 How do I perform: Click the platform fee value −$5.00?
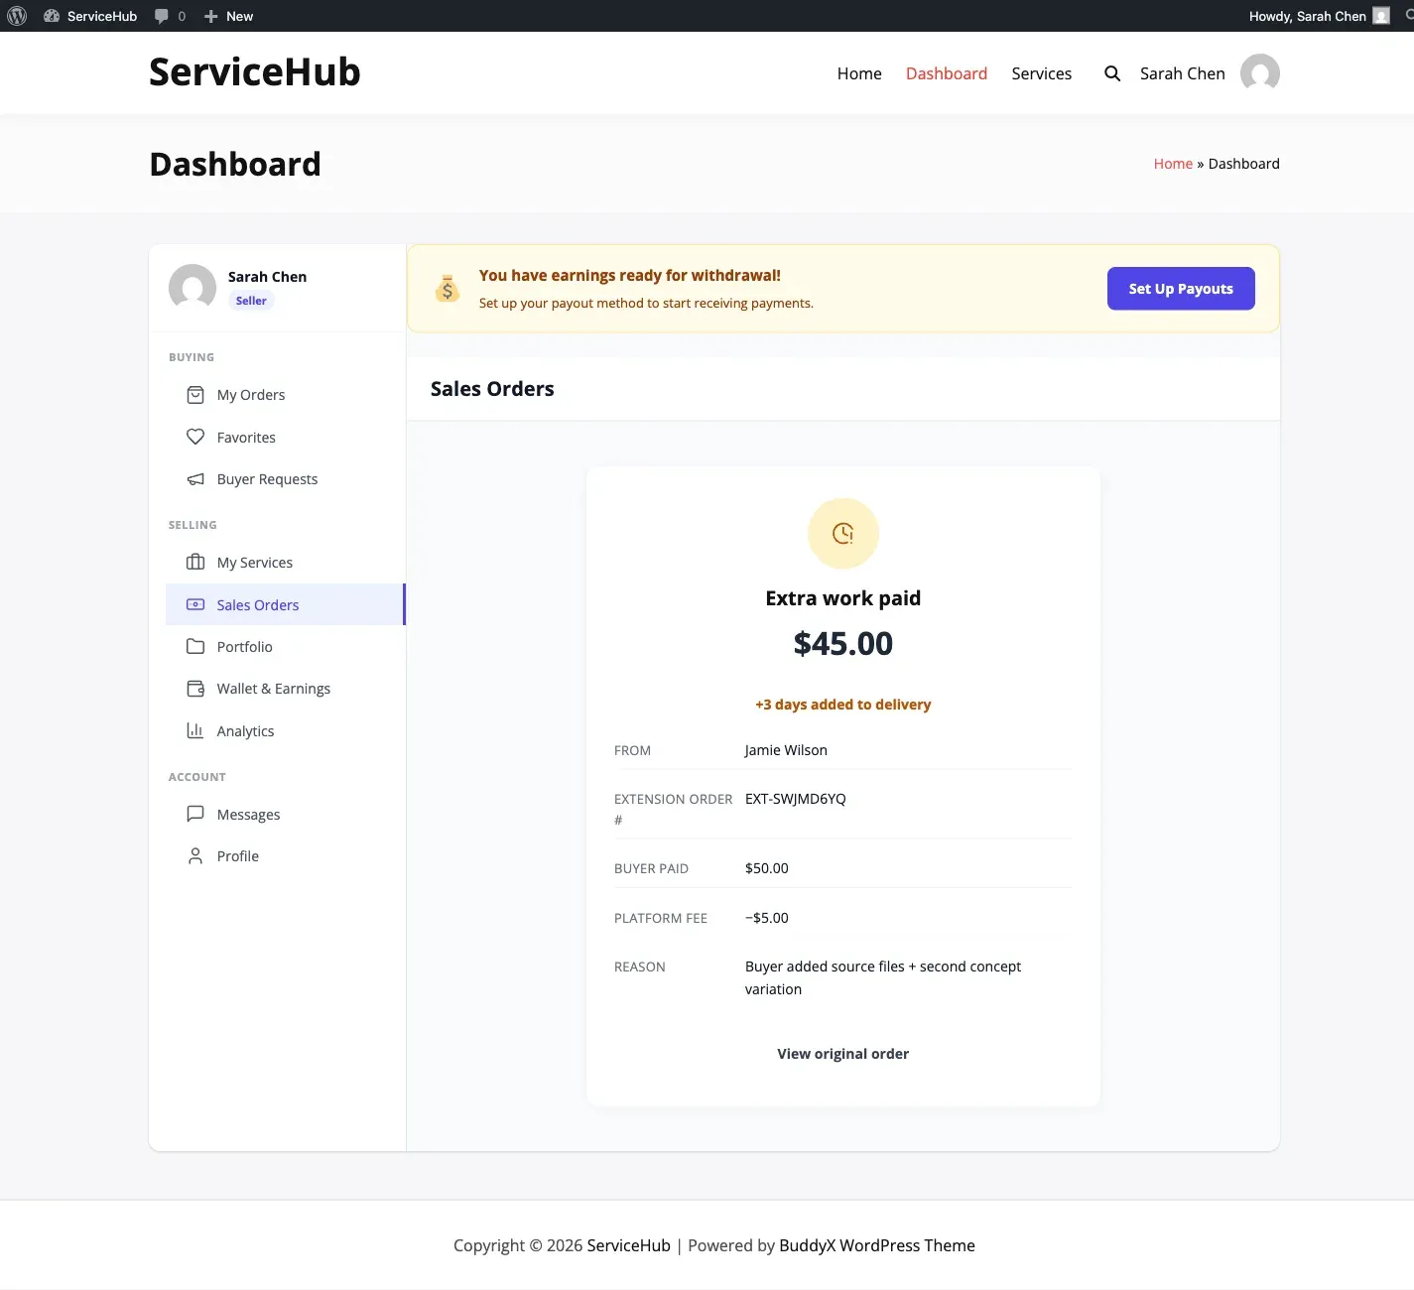click(x=767, y=918)
